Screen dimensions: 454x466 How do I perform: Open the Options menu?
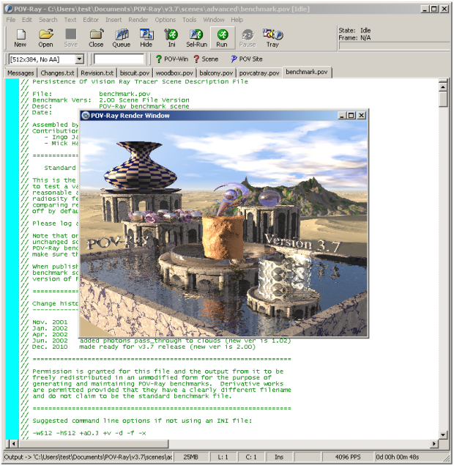(165, 20)
